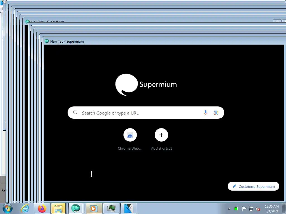Image resolution: width=286 pixels, height=214 pixels.
Task: Open the network tray icon
Action: pos(251,209)
